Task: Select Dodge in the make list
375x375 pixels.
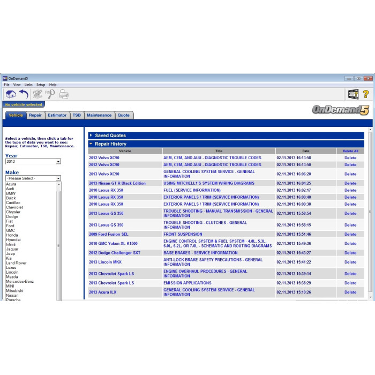Action: tap(12, 216)
